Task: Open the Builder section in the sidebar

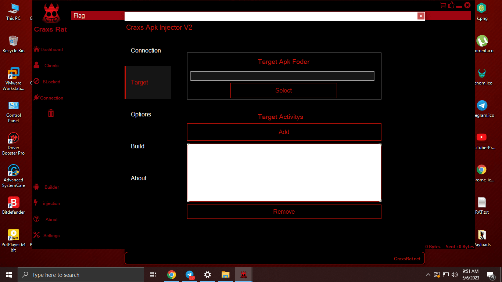Action: pos(47,187)
